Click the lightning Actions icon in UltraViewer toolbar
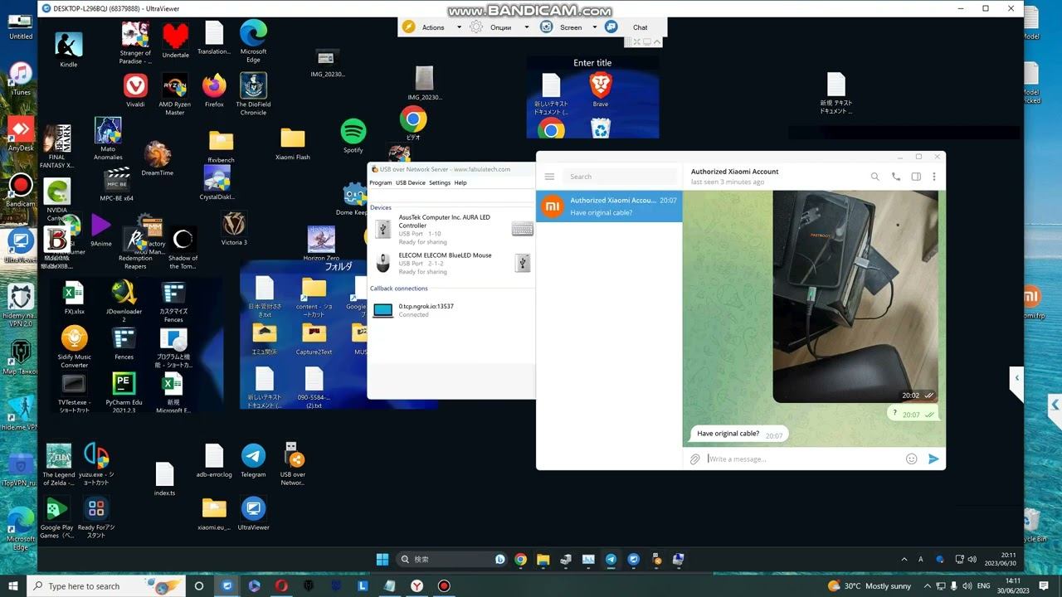The height and width of the screenshot is (597, 1062). [x=408, y=27]
